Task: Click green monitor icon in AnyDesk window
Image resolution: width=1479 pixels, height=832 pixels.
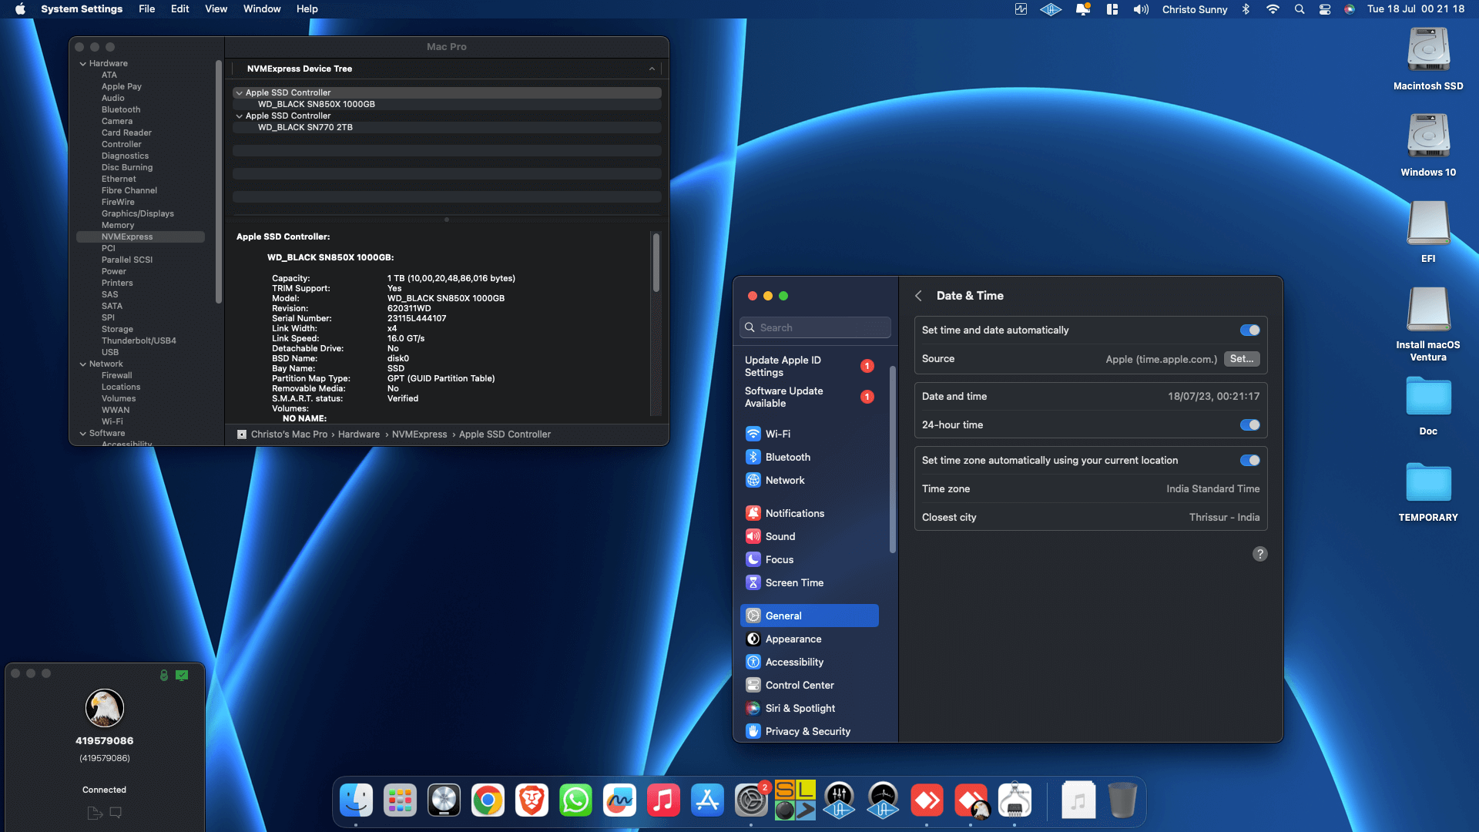Action: pos(182,675)
